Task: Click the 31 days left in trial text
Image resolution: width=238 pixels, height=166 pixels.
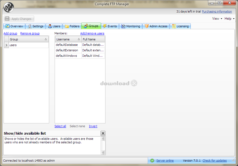Action: (x=189, y=11)
